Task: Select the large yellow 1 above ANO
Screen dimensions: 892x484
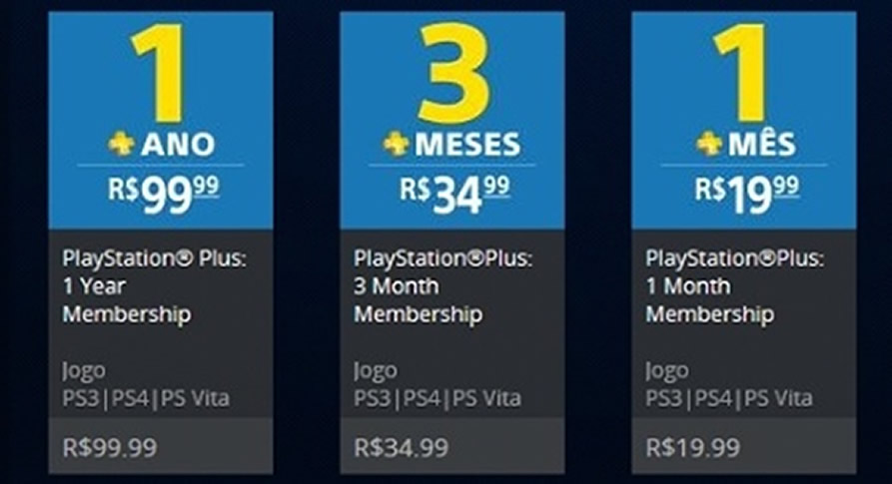Action: click(161, 73)
